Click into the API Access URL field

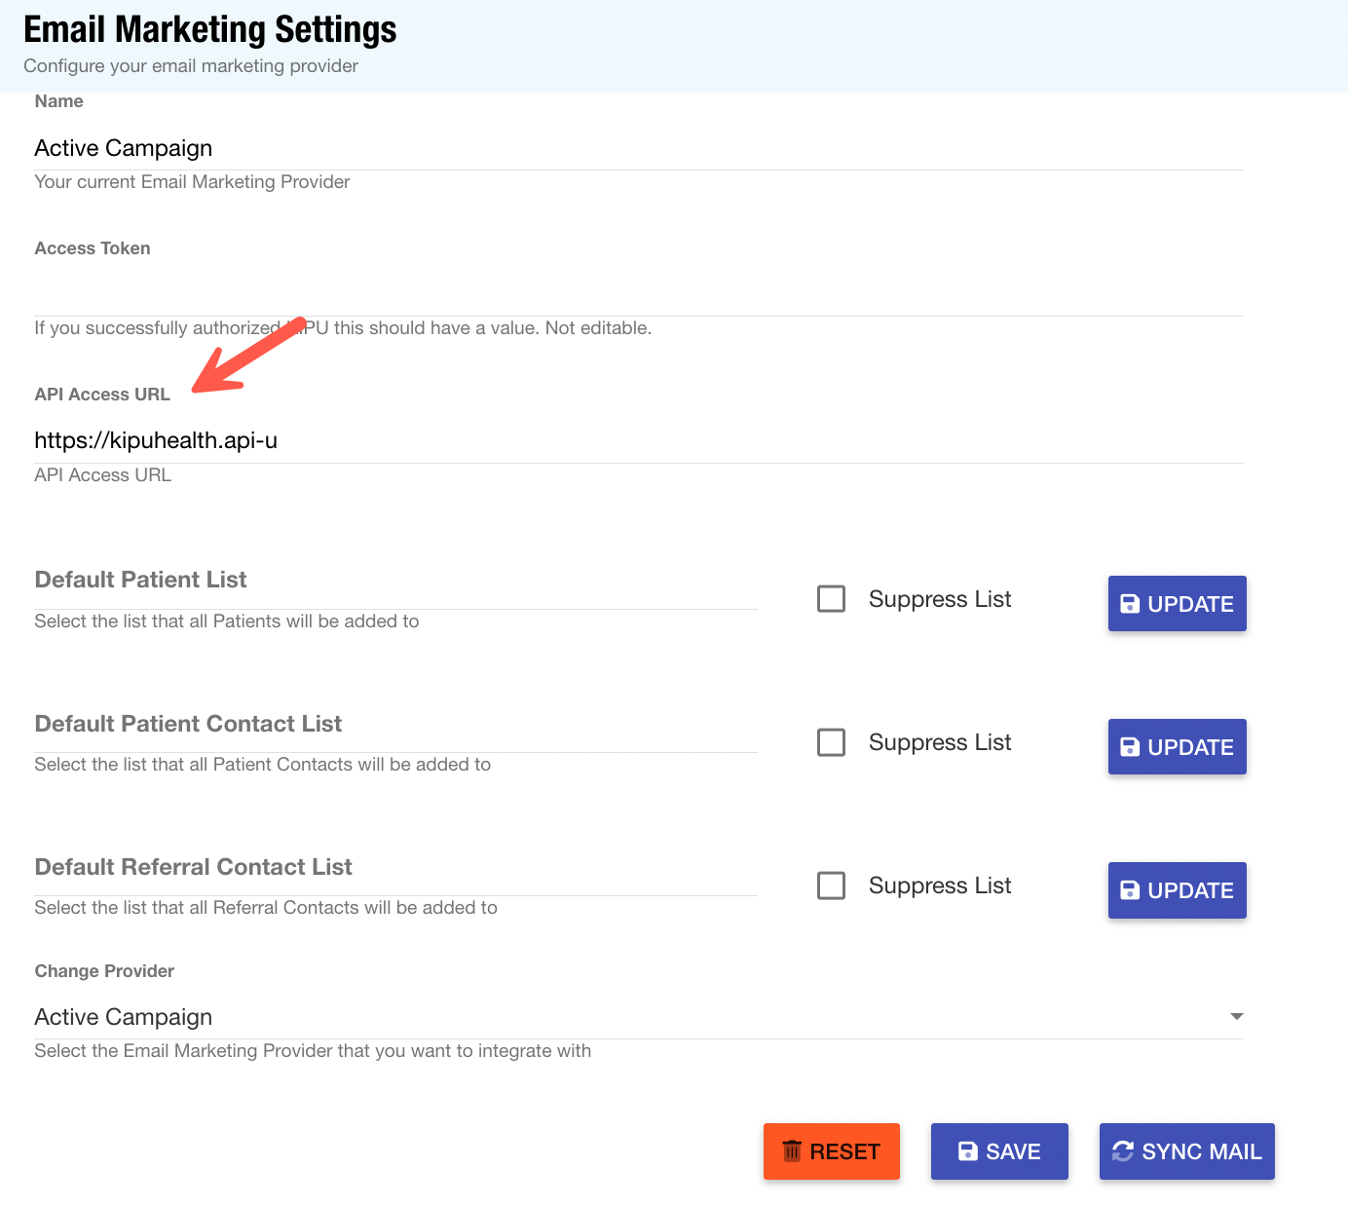tap(638, 441)
